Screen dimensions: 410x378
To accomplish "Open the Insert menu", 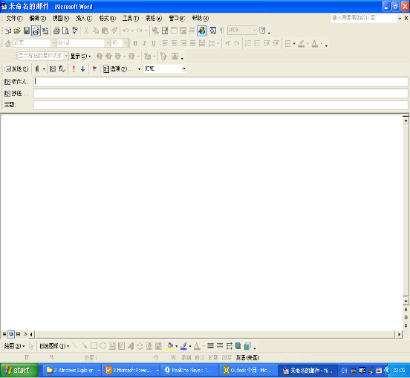I will click(x=84, y=18).
